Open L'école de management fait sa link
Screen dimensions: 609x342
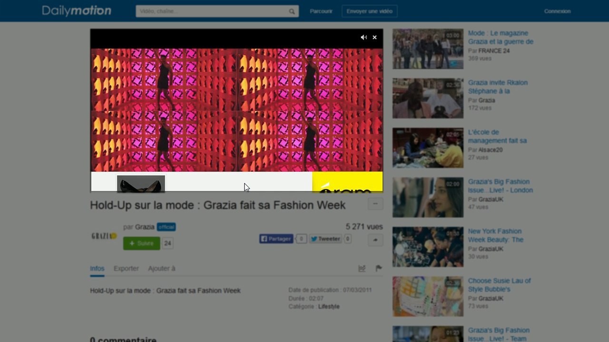497,136
